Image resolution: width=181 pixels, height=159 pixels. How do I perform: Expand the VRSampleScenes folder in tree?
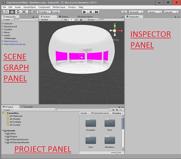coord(5,140)
